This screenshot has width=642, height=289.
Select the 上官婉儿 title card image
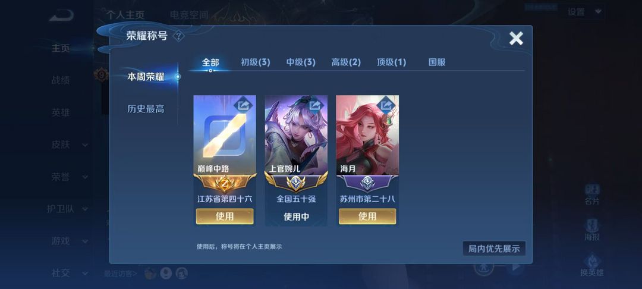(296, 135)
